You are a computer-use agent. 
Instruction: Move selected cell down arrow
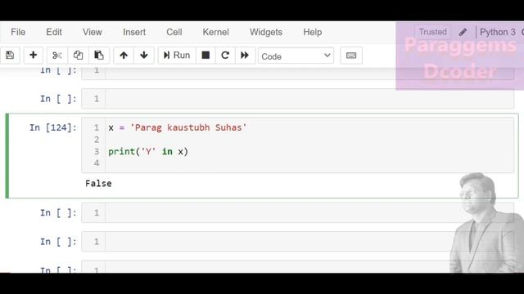tap(144, 56)
